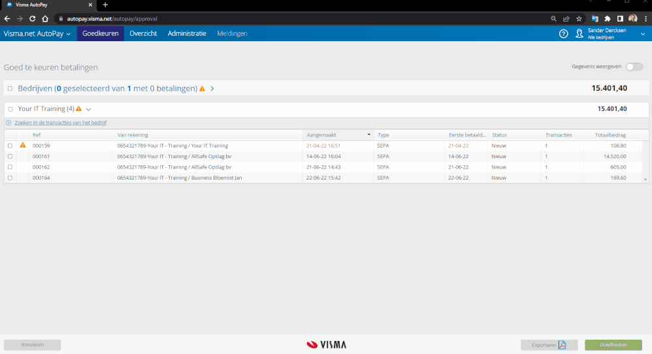Click warning icon beside Your IT Training
This screenshot has height=354, width=652.
78,109
